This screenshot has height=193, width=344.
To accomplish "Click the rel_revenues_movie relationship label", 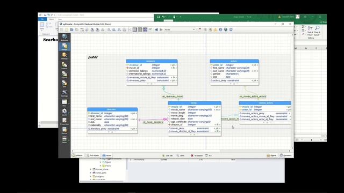I will [173, 96].
